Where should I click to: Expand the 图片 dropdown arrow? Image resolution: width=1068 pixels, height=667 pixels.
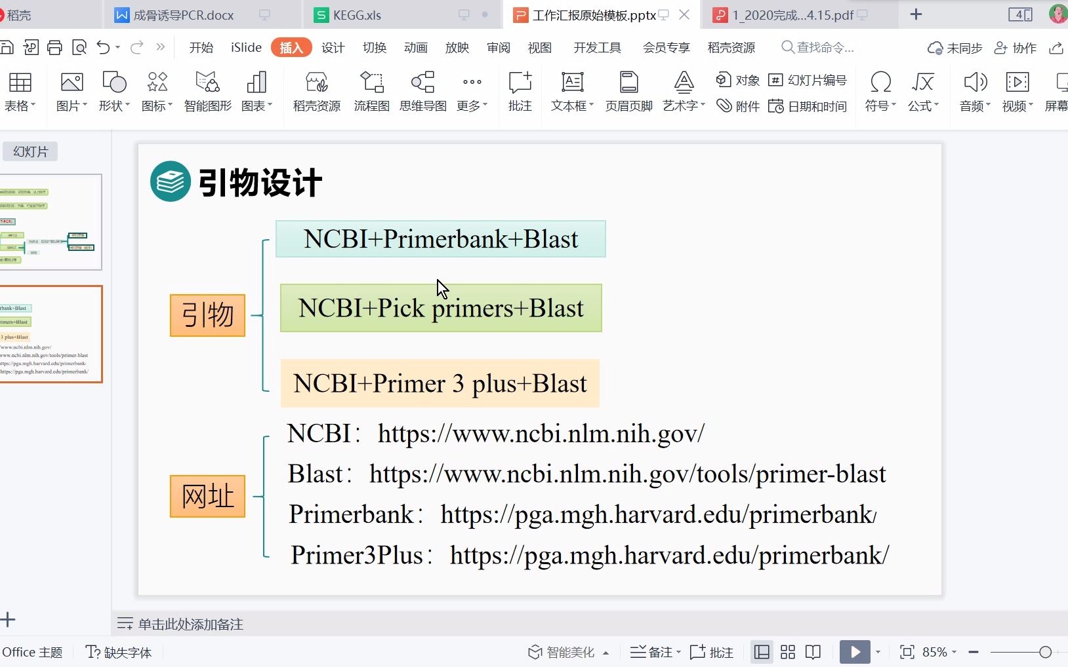coord(85,105)
